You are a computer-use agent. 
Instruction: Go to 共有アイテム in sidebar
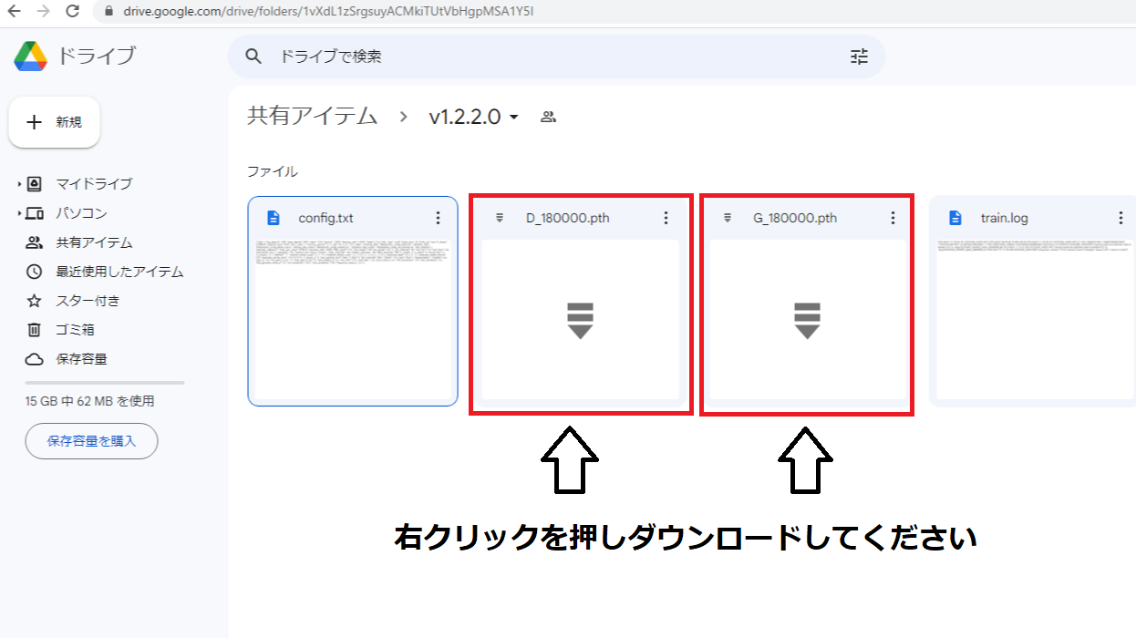tap(94, 242)
